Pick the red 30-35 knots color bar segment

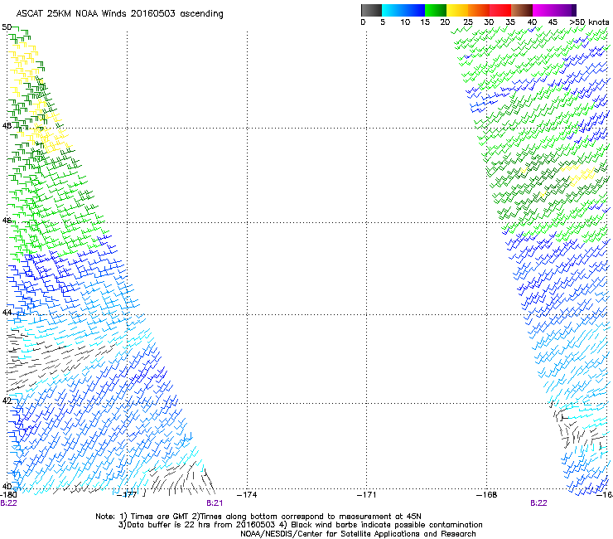point(500,10)
